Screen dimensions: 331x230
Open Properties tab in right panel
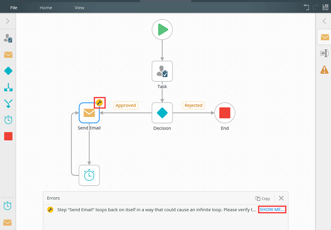pos(324,53)
